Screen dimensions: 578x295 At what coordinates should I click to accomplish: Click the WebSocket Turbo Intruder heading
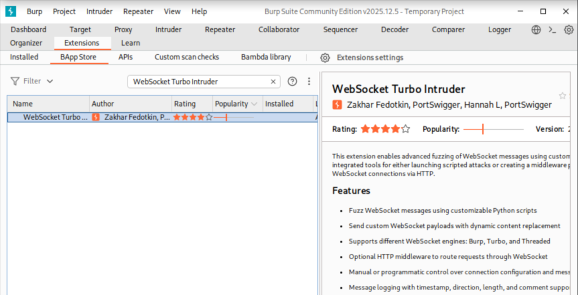(x=399, y=89)
